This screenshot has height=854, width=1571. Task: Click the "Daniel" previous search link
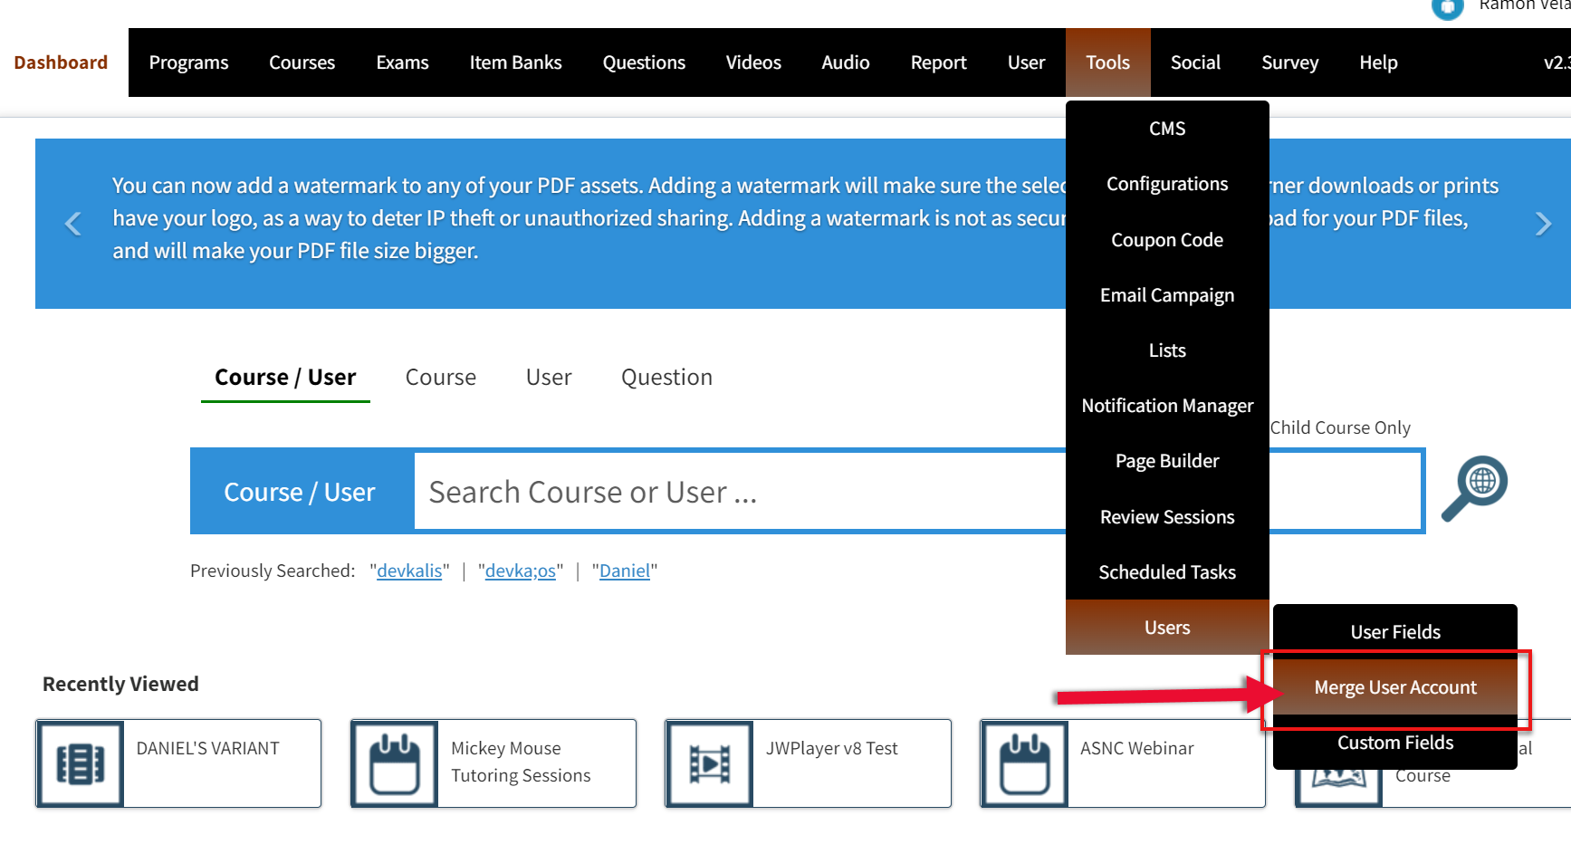tap(624, 571)
